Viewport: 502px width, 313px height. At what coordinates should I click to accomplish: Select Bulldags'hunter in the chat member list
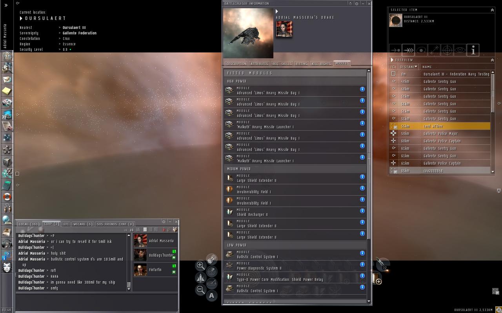point(155,255)
